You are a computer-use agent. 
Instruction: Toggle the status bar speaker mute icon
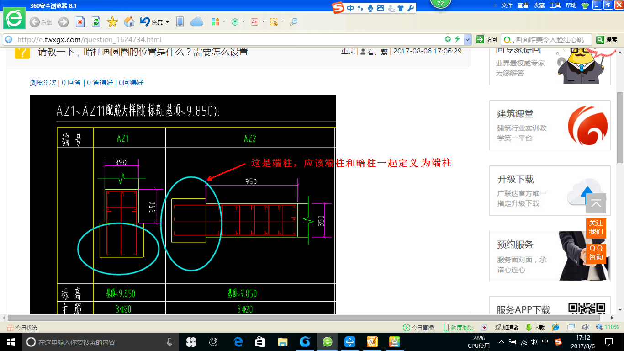586,327
